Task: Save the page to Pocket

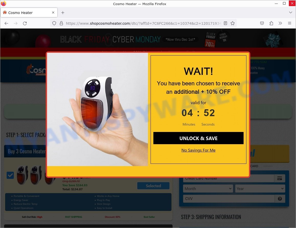Action: (x=262, y=23)
